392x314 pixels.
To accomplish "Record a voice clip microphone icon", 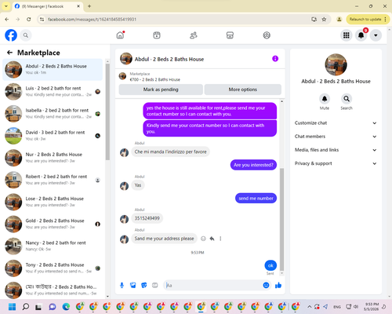I will pos(122,285).
